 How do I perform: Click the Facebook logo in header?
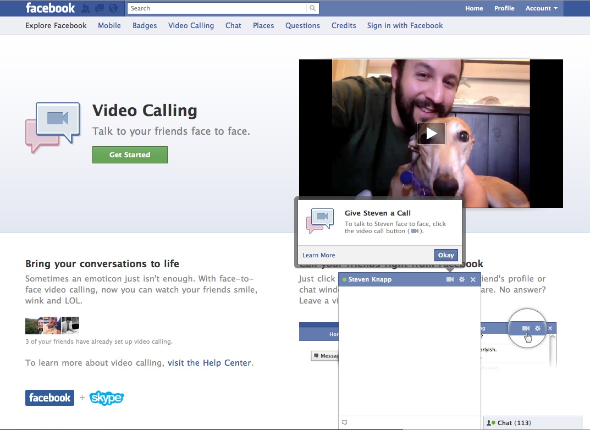(x=50, y=8)
